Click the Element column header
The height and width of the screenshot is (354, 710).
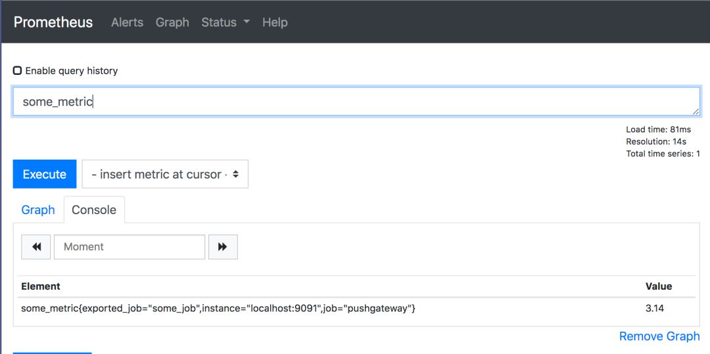[41, 286]
